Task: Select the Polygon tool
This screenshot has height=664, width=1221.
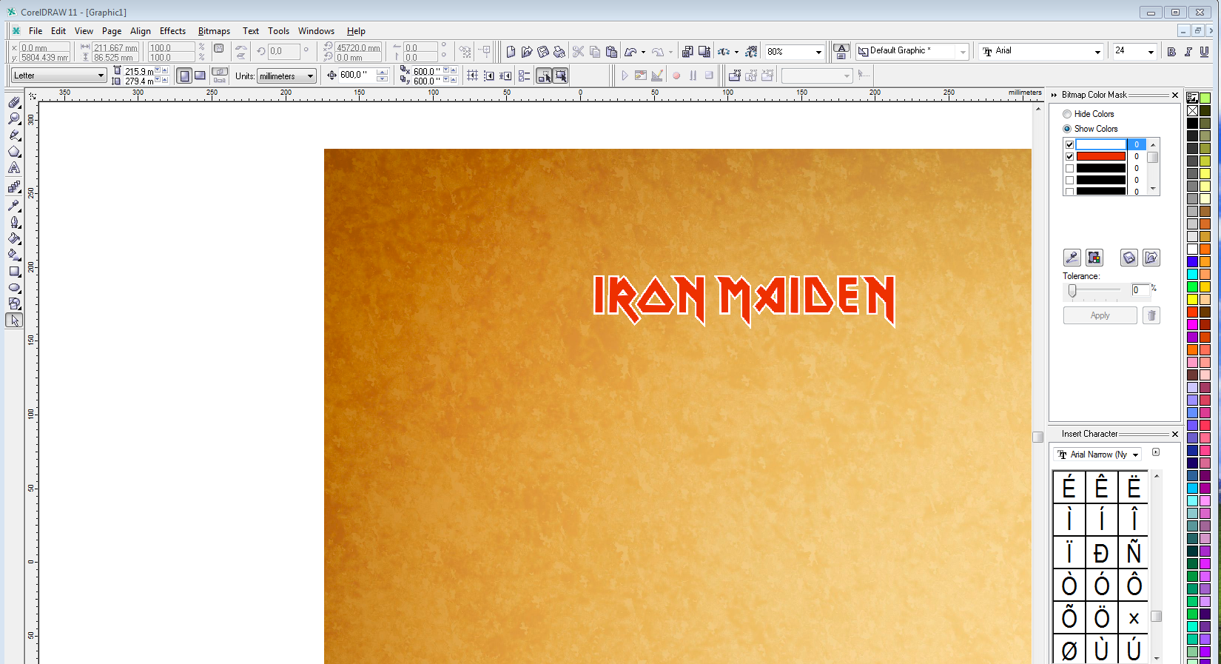Action: pyautogui.click(x=14, y=152)
